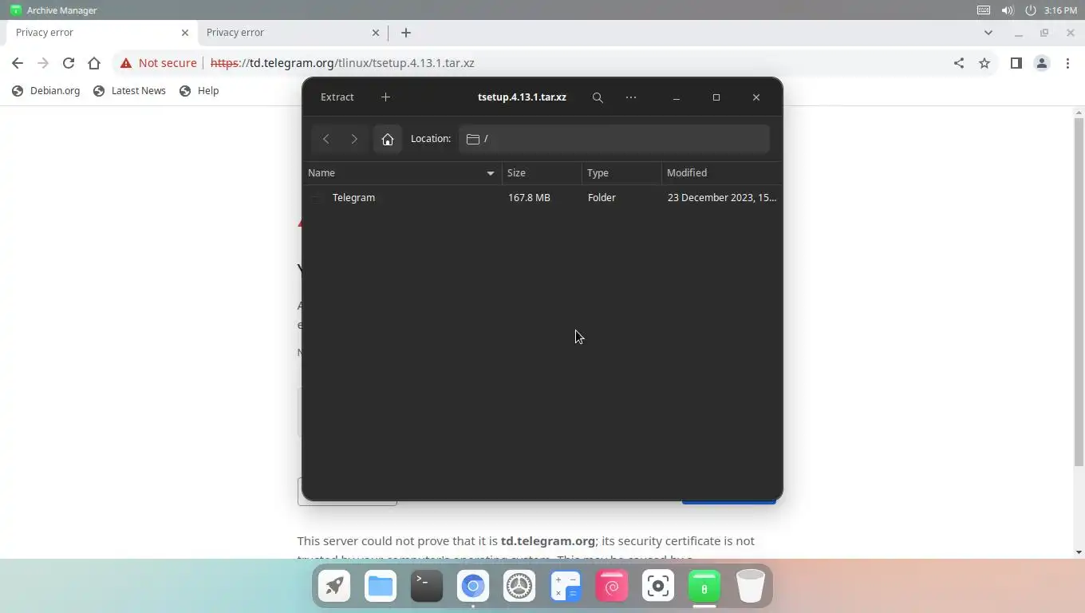This screenshot has width=1085, height=613.
Task: Open a new browser tab
Action: [x=406, y=33]
